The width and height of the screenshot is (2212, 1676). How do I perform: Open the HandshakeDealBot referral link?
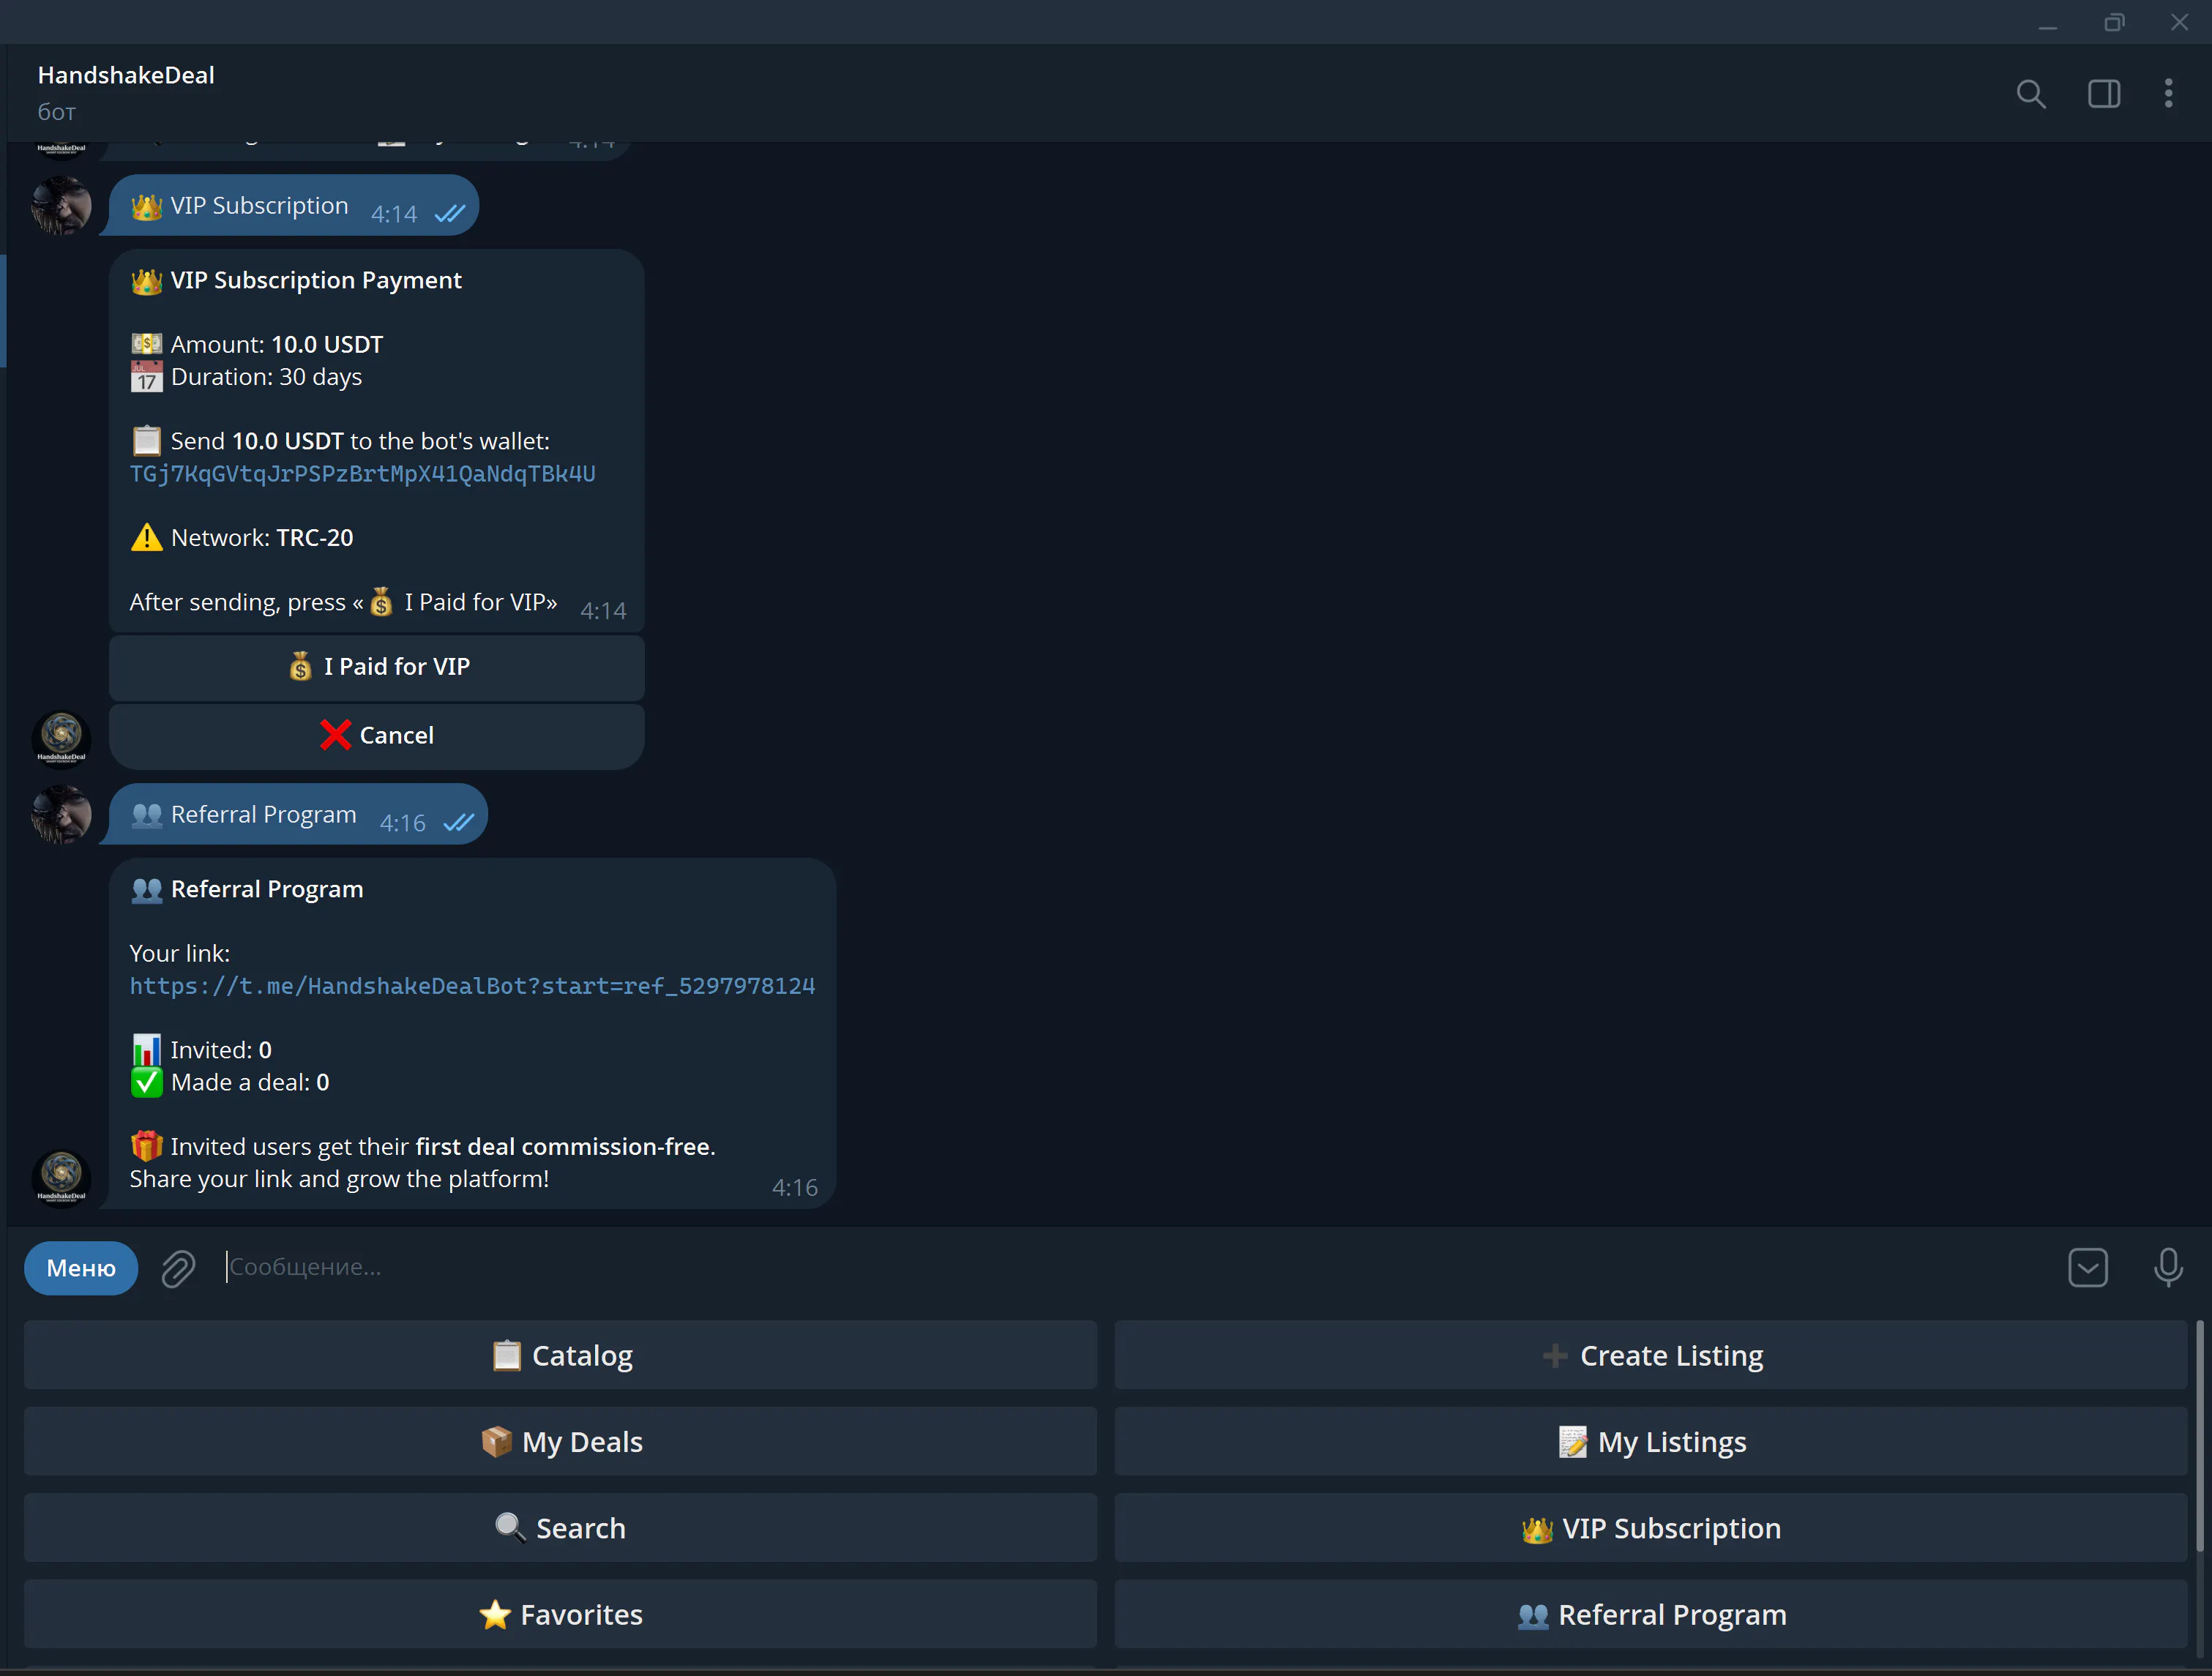click(472, 986)
